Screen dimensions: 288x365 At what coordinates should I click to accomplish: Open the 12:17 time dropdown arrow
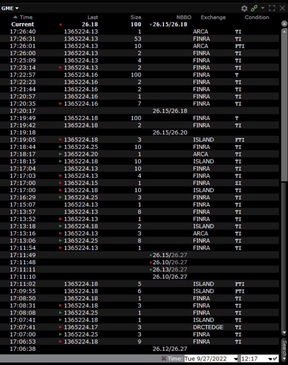[x=270, y=359]
